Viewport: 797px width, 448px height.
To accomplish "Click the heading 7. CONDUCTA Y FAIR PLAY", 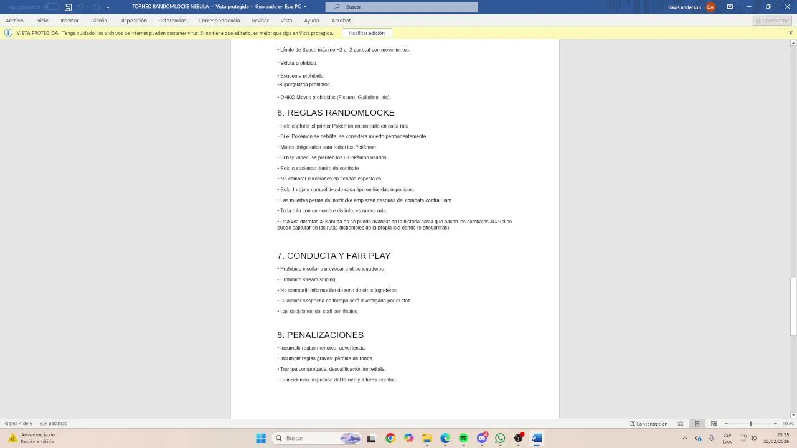I will pos(334,256).
